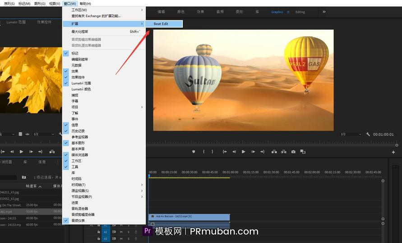Click the Export Frame camera icon
This screenshot has width=402, height=243.
(293, 152)
